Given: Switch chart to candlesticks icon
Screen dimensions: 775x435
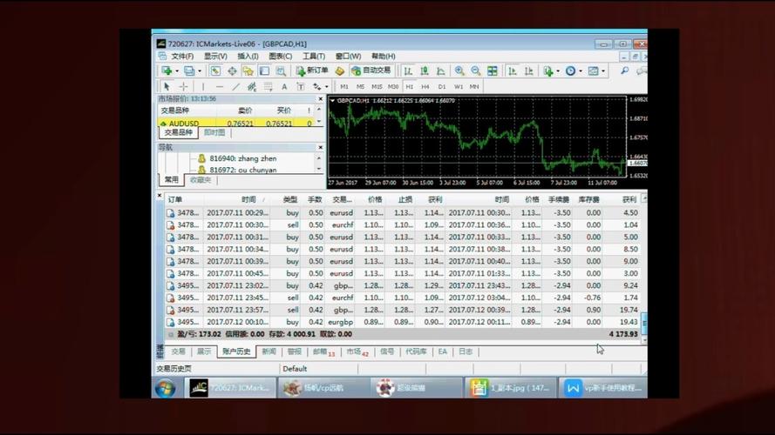Looking at the screenshot, I should point(425,71).
